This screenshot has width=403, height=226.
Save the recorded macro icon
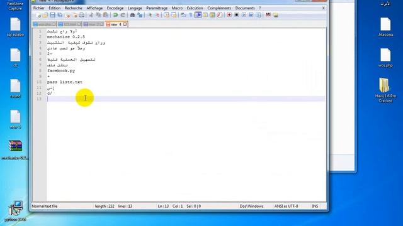pos(259,15)
